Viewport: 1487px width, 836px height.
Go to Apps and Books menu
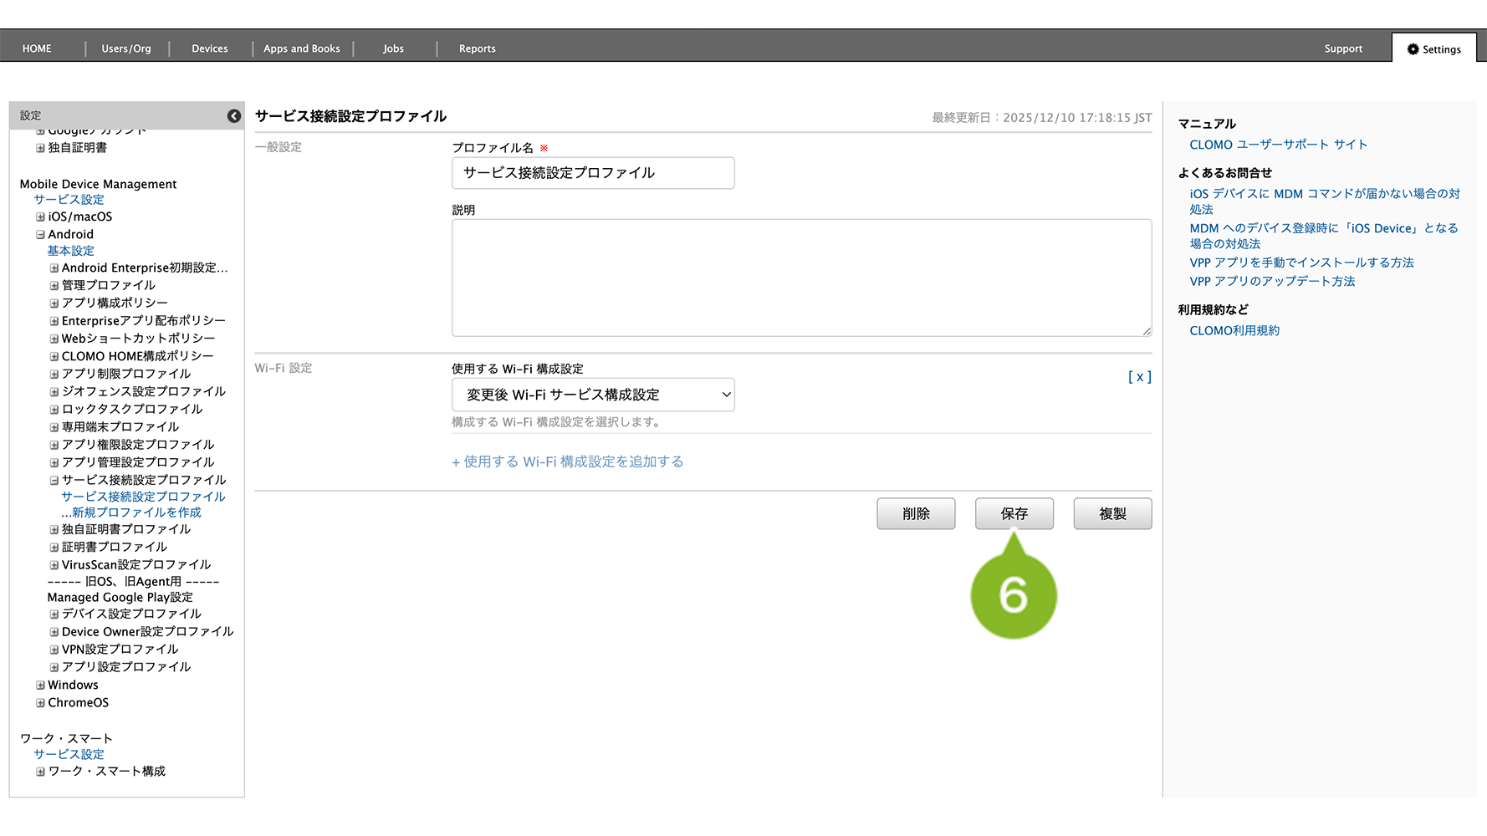pyautogui.click(x=301, y=48)
